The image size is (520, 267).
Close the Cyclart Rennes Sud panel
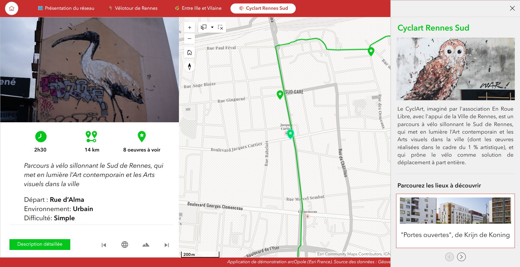coord(512,8)
